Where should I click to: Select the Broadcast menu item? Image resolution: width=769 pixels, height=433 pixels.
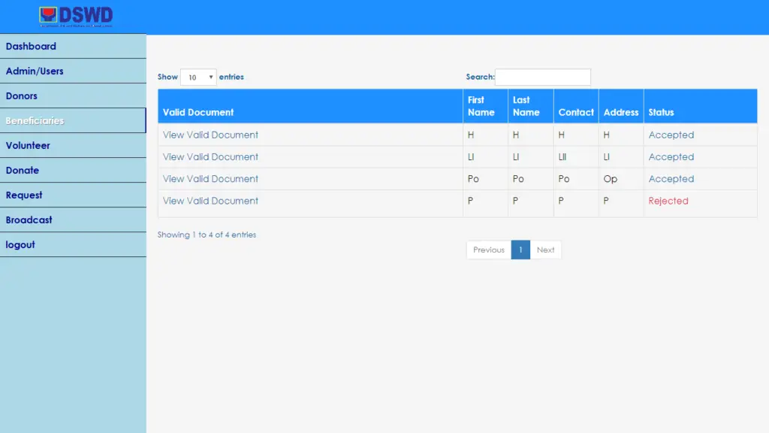click(x=30, y=220)
